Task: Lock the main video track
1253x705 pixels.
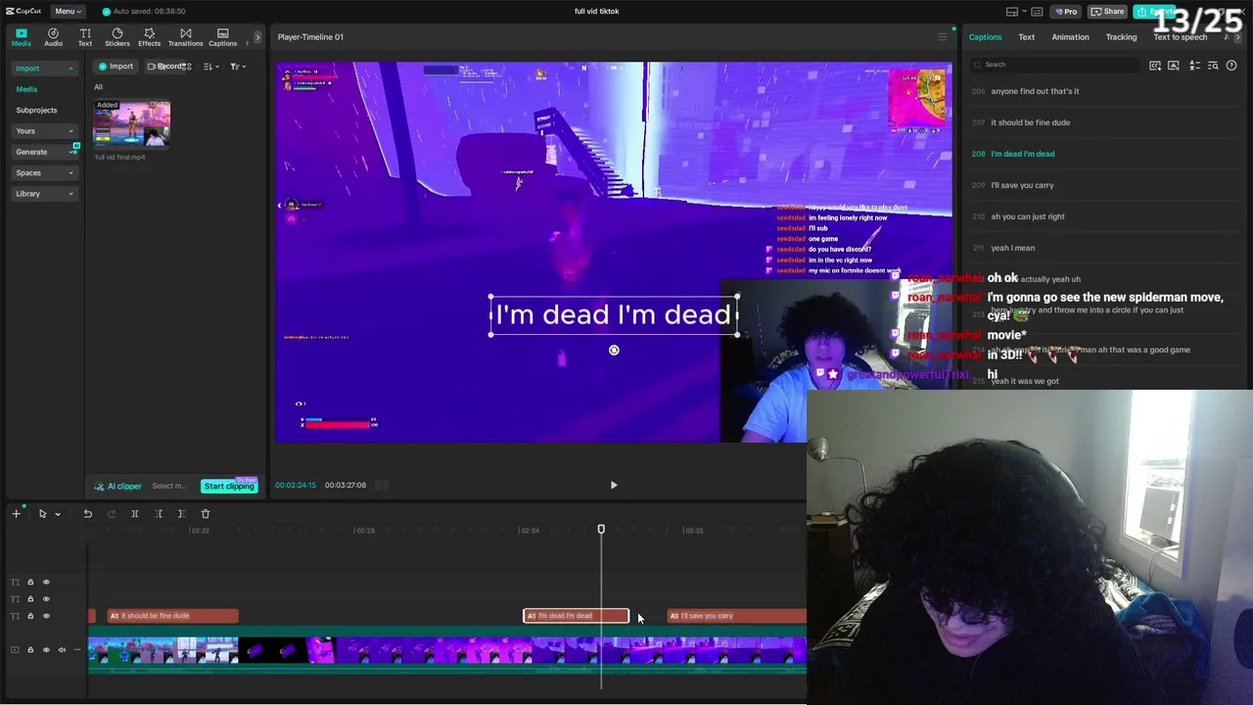Action: [30, 649]
